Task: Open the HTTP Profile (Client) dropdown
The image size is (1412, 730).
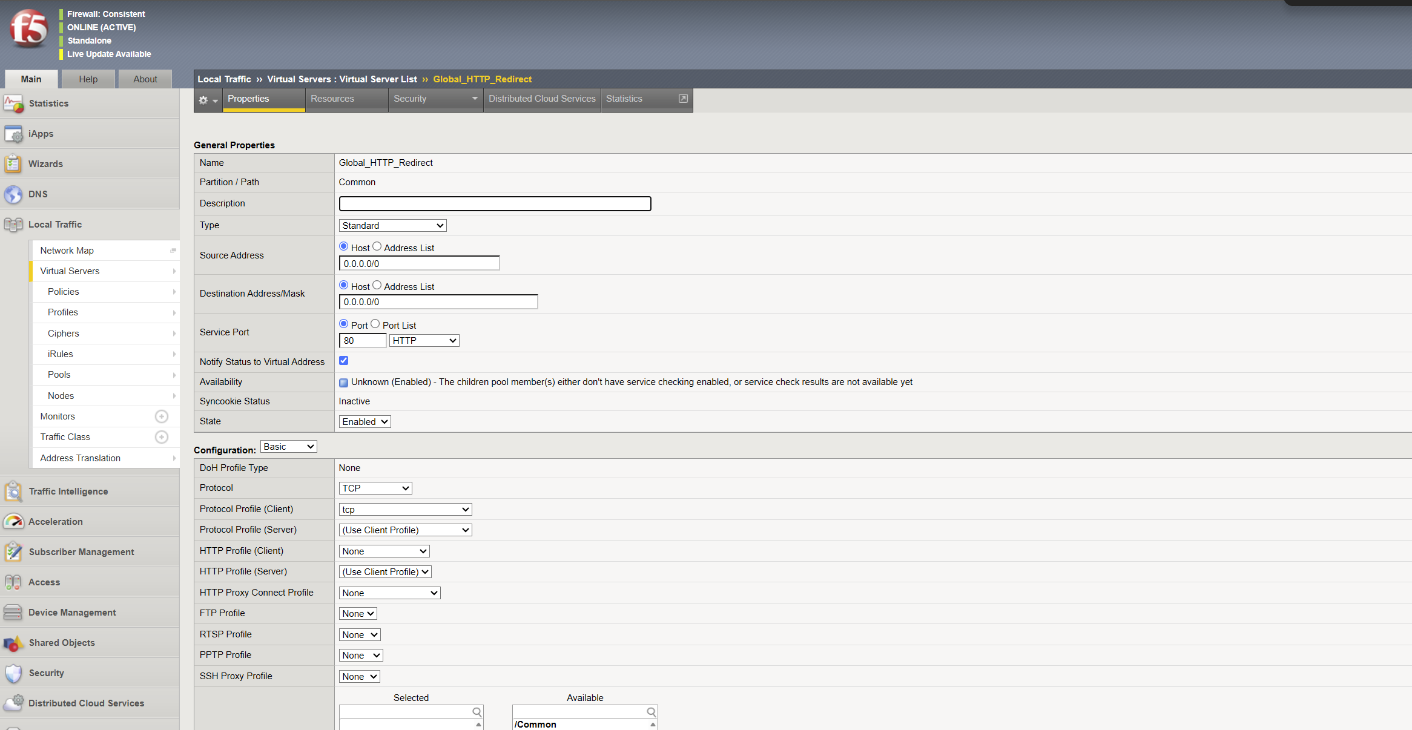Action: pos(384,551)
